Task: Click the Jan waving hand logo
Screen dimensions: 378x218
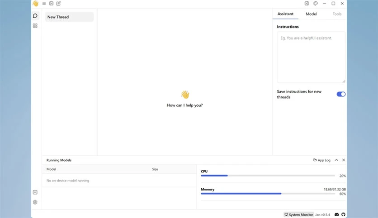Action: (35, 3)
